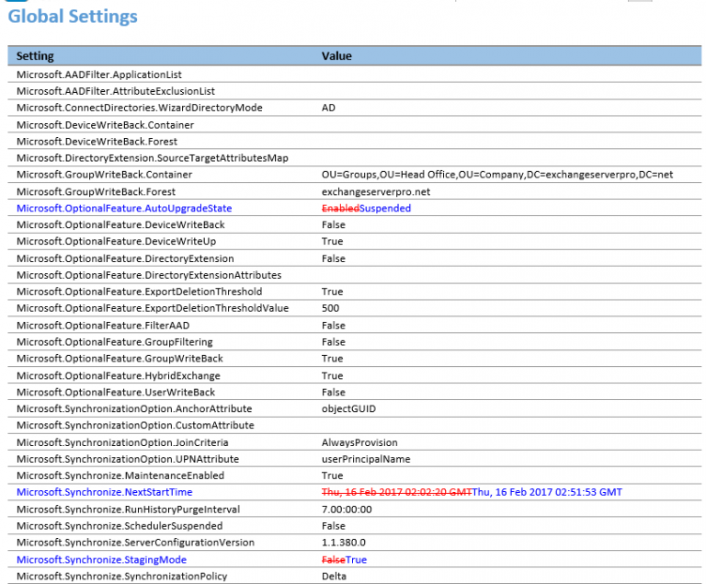
Task: Select Microsoft.OptionalFeature.ExportDeletionThreshold setting
Action: 139,292
